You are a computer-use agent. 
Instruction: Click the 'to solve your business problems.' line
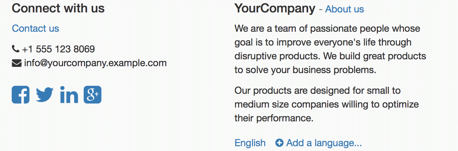click(x=305, y=70)
